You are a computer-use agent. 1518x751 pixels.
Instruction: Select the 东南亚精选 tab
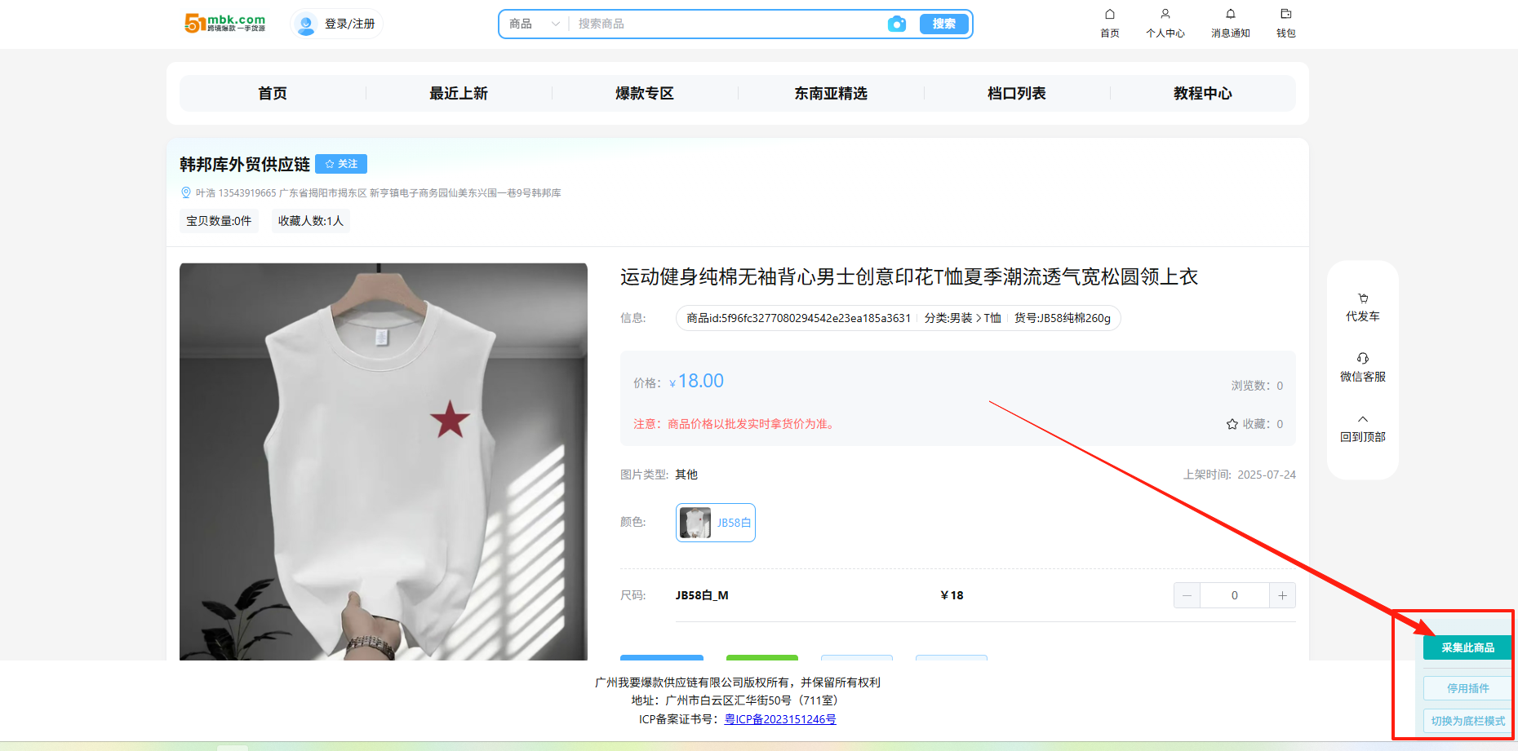click(831, 93)
